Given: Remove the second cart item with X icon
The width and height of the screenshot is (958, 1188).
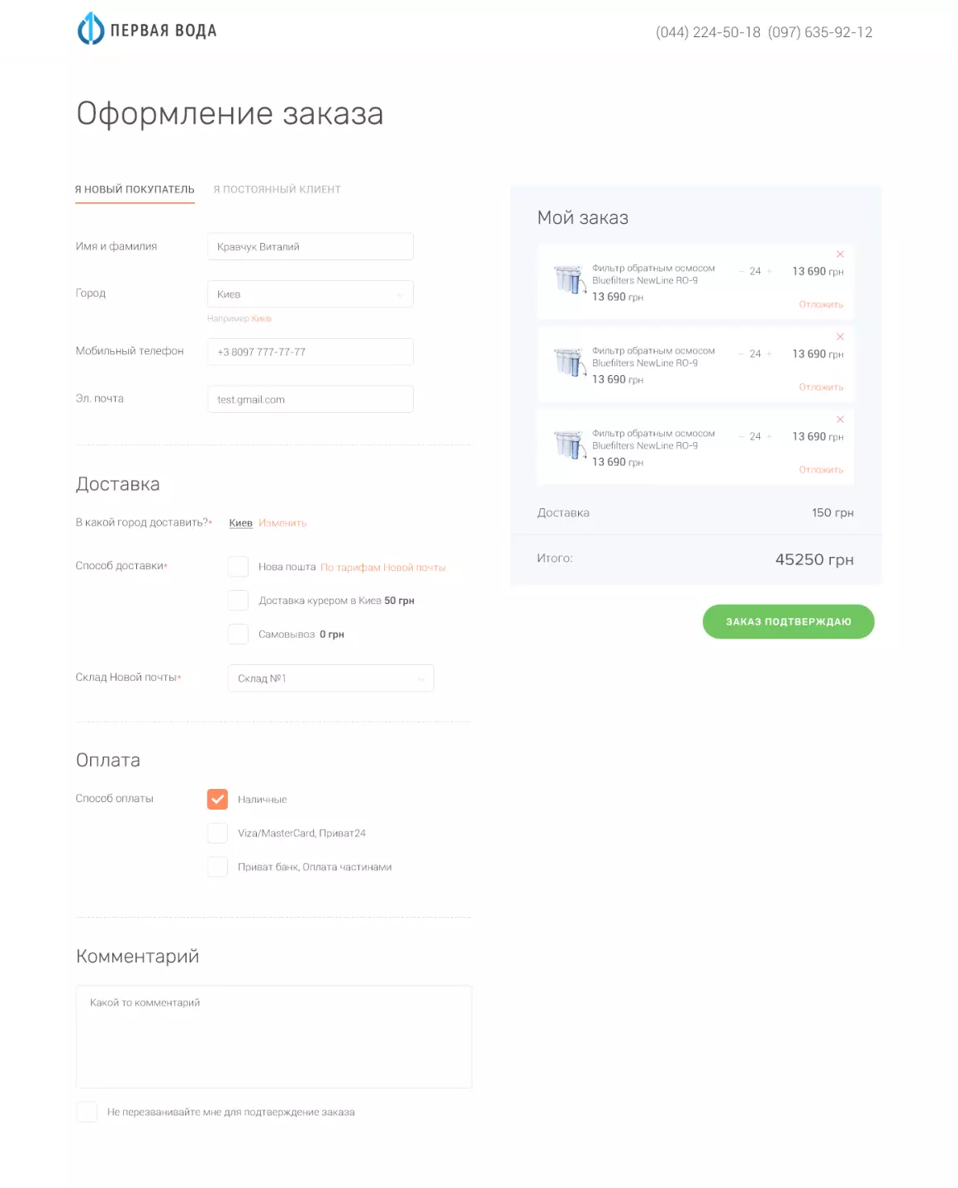Looking at the screenshot, I should (x=840, y=337).
